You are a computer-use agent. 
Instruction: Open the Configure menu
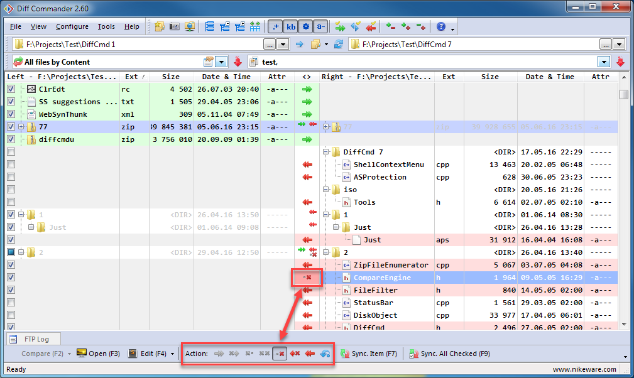tap(72, 27)
